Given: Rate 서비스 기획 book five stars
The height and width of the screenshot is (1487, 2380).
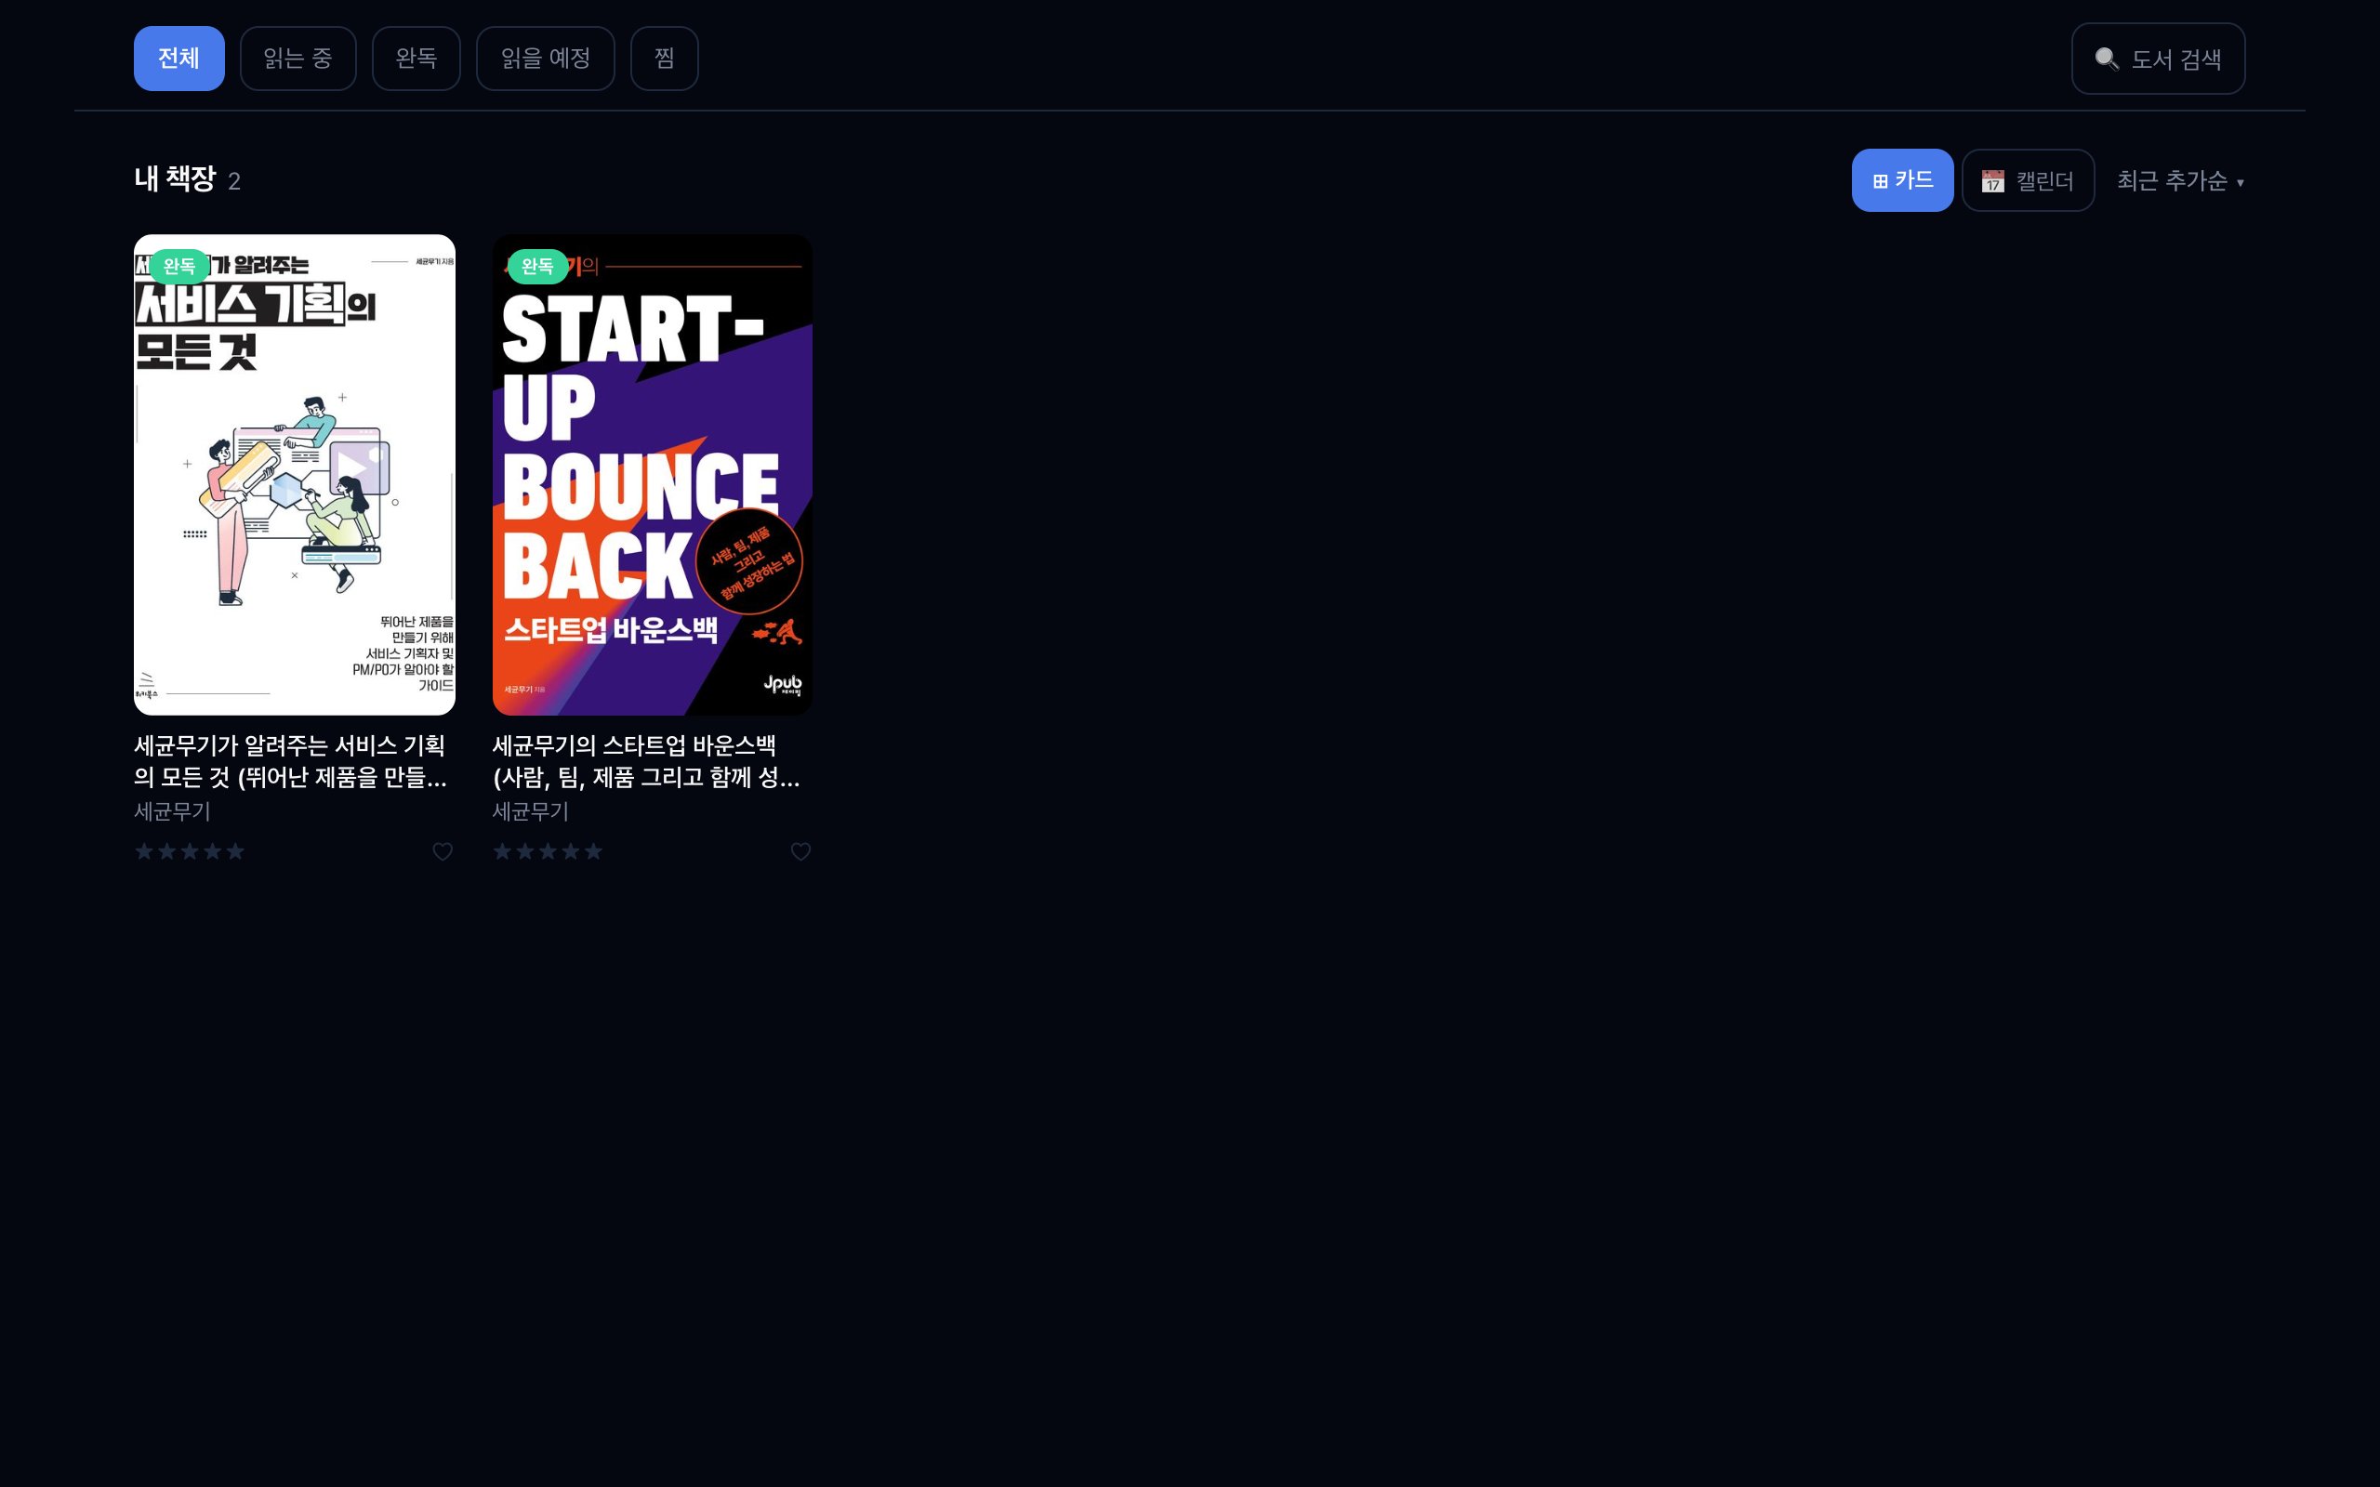Looking at the screenshot, I should [x=235, y=851].
